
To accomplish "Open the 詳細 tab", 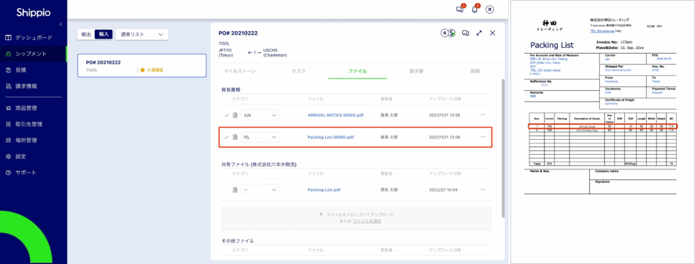I will click(474, 71).
